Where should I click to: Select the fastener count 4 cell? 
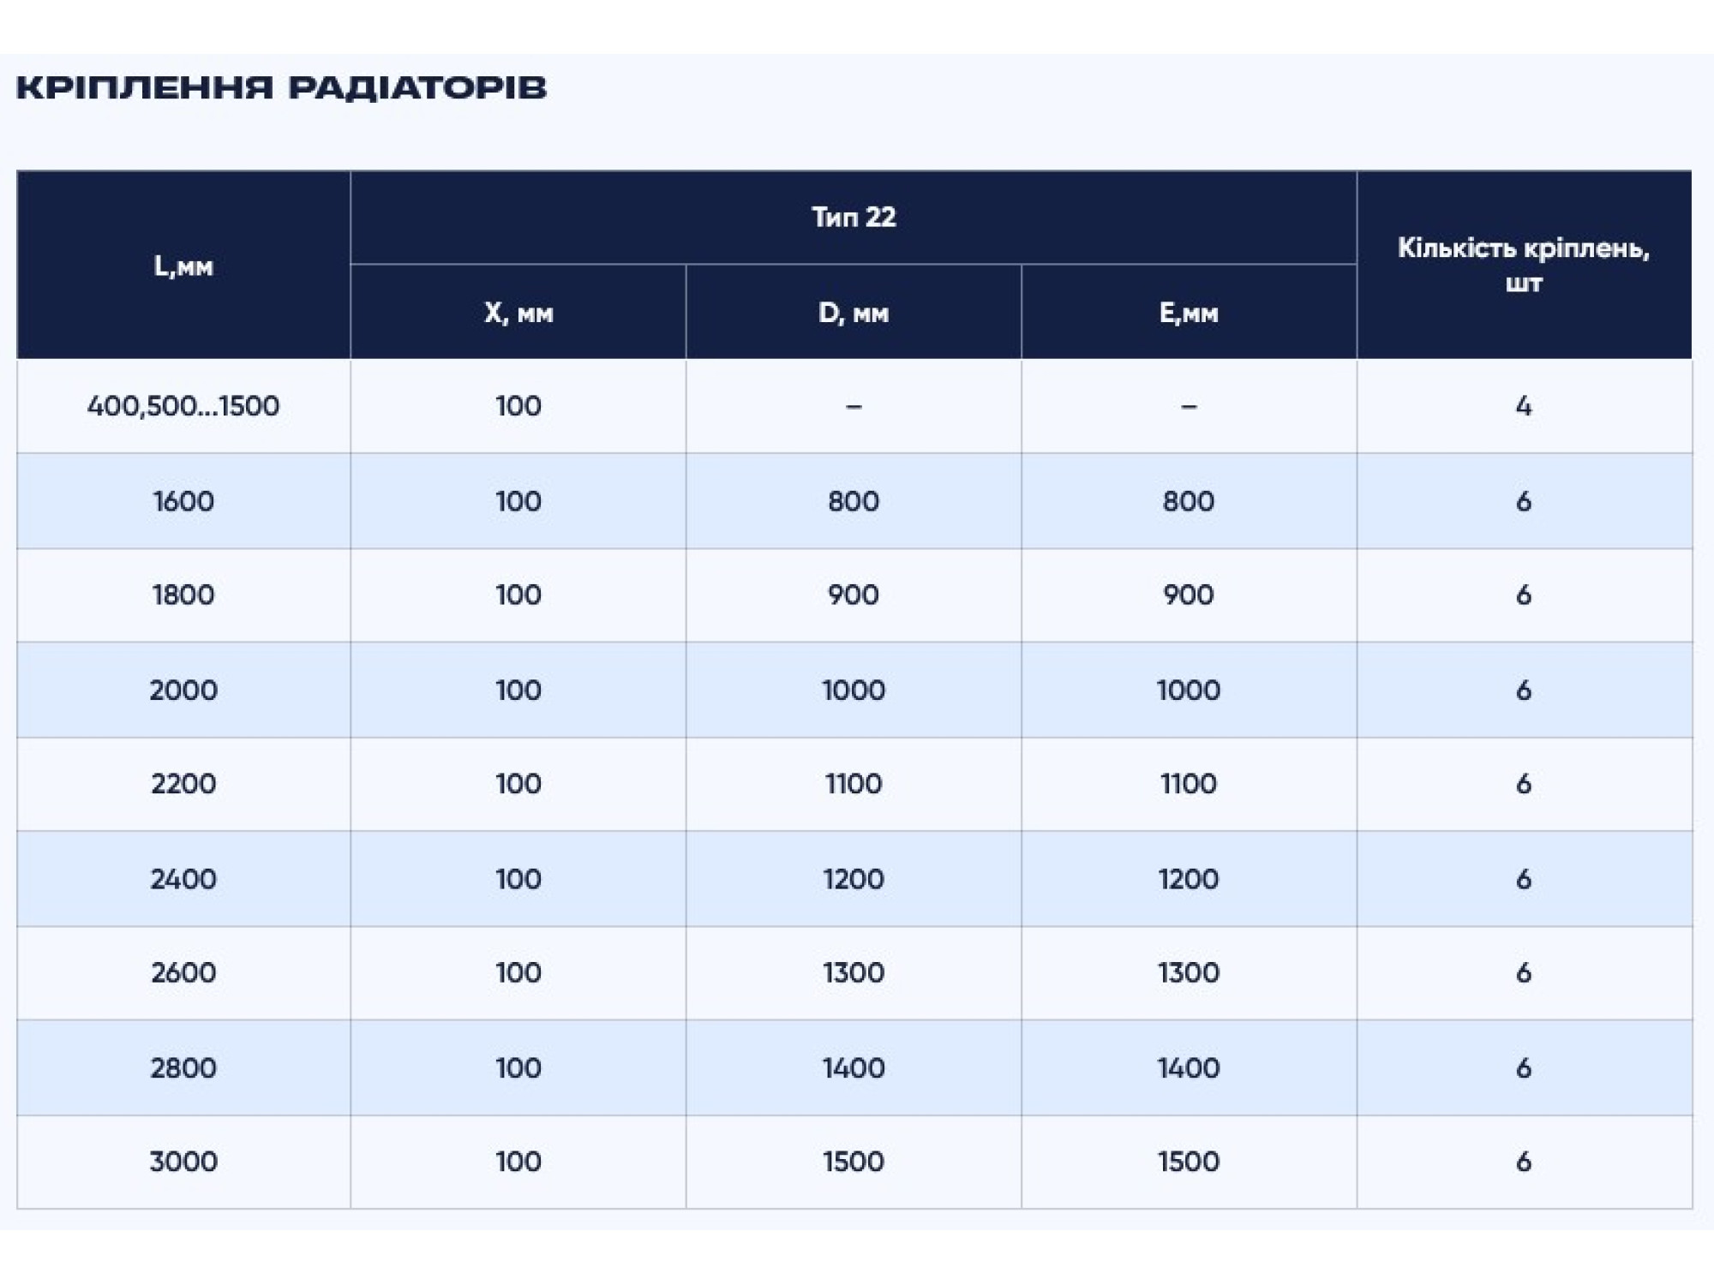click(1524, 406)
